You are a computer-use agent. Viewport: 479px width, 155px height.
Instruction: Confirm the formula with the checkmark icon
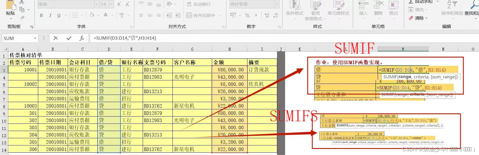(69, 38)
